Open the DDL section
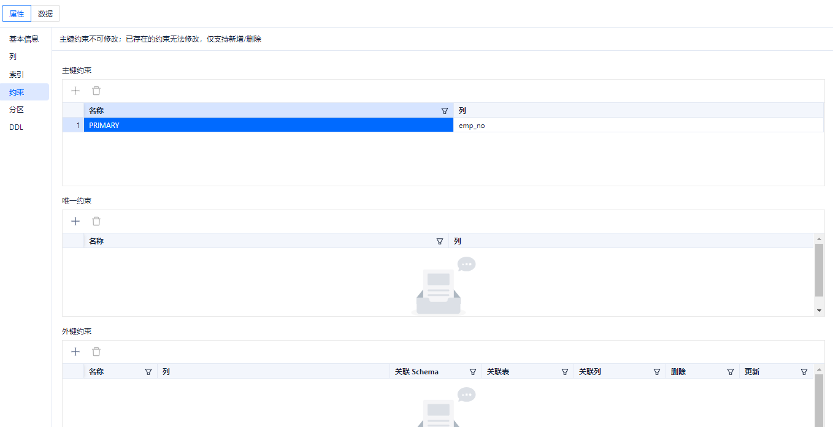The image size is (833, 427). pyautogui.click(x=25, y=127)
